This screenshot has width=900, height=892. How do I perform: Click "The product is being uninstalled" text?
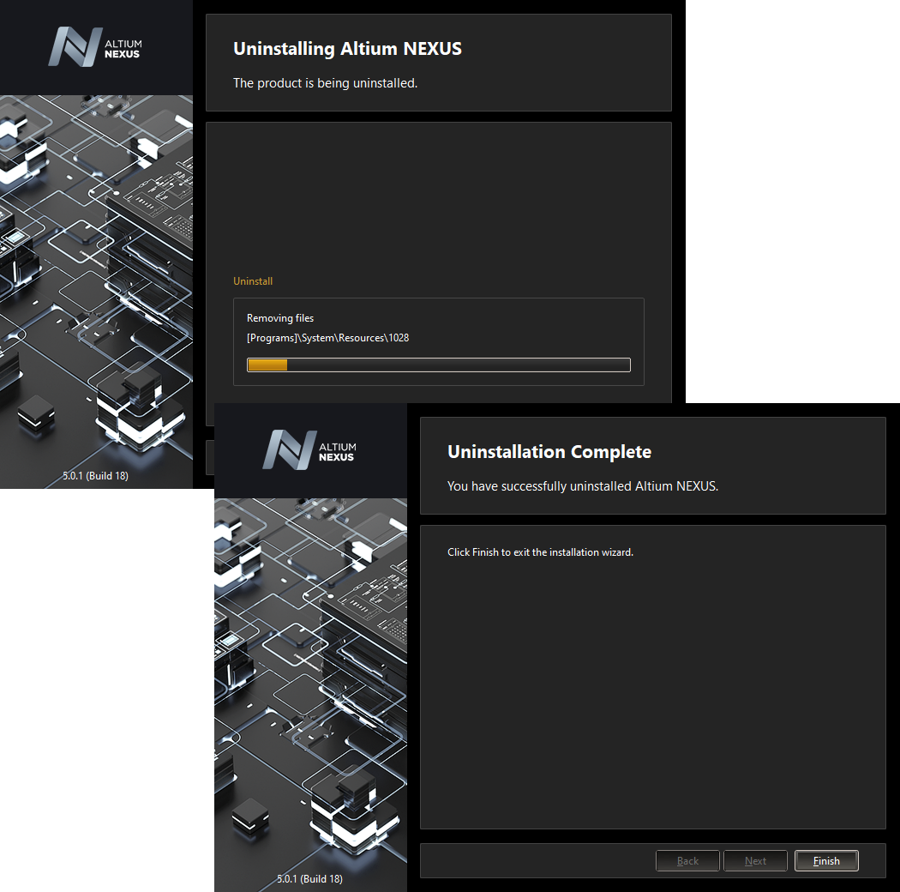[x=325, y=83]
